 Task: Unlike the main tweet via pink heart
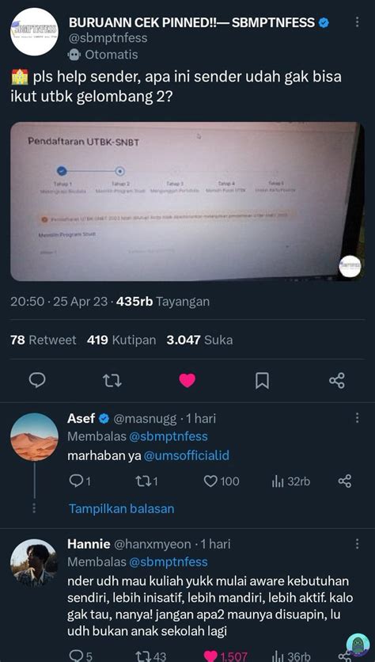(187, 380)
